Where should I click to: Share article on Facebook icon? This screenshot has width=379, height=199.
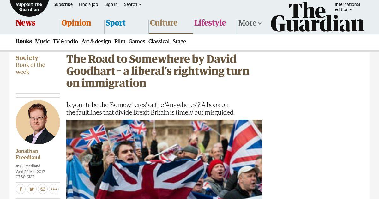(x=21, y=189)
